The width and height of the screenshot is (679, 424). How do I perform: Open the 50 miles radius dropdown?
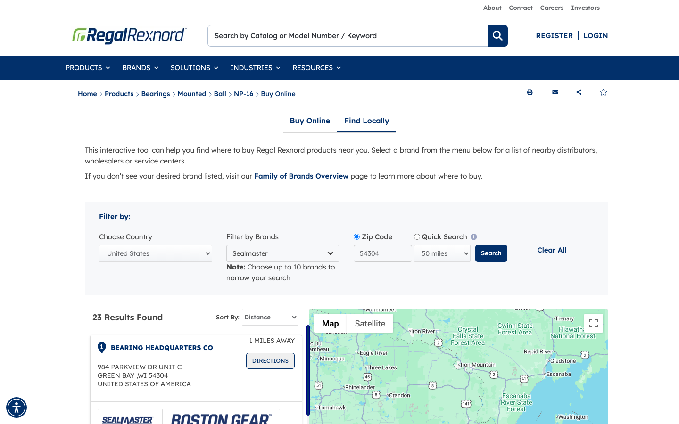[442, 253]
